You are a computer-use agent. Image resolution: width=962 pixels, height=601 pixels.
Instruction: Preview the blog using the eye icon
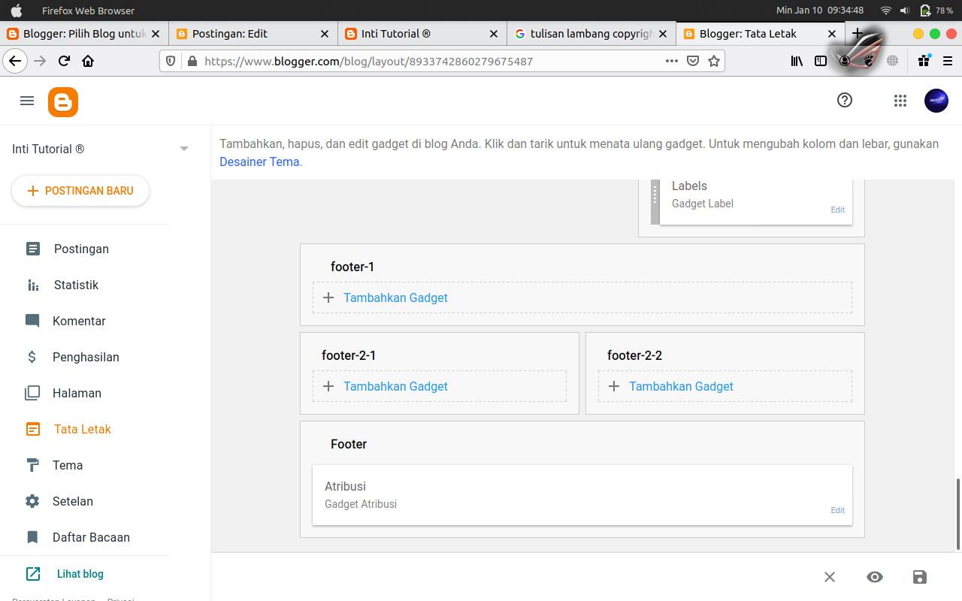874,577
